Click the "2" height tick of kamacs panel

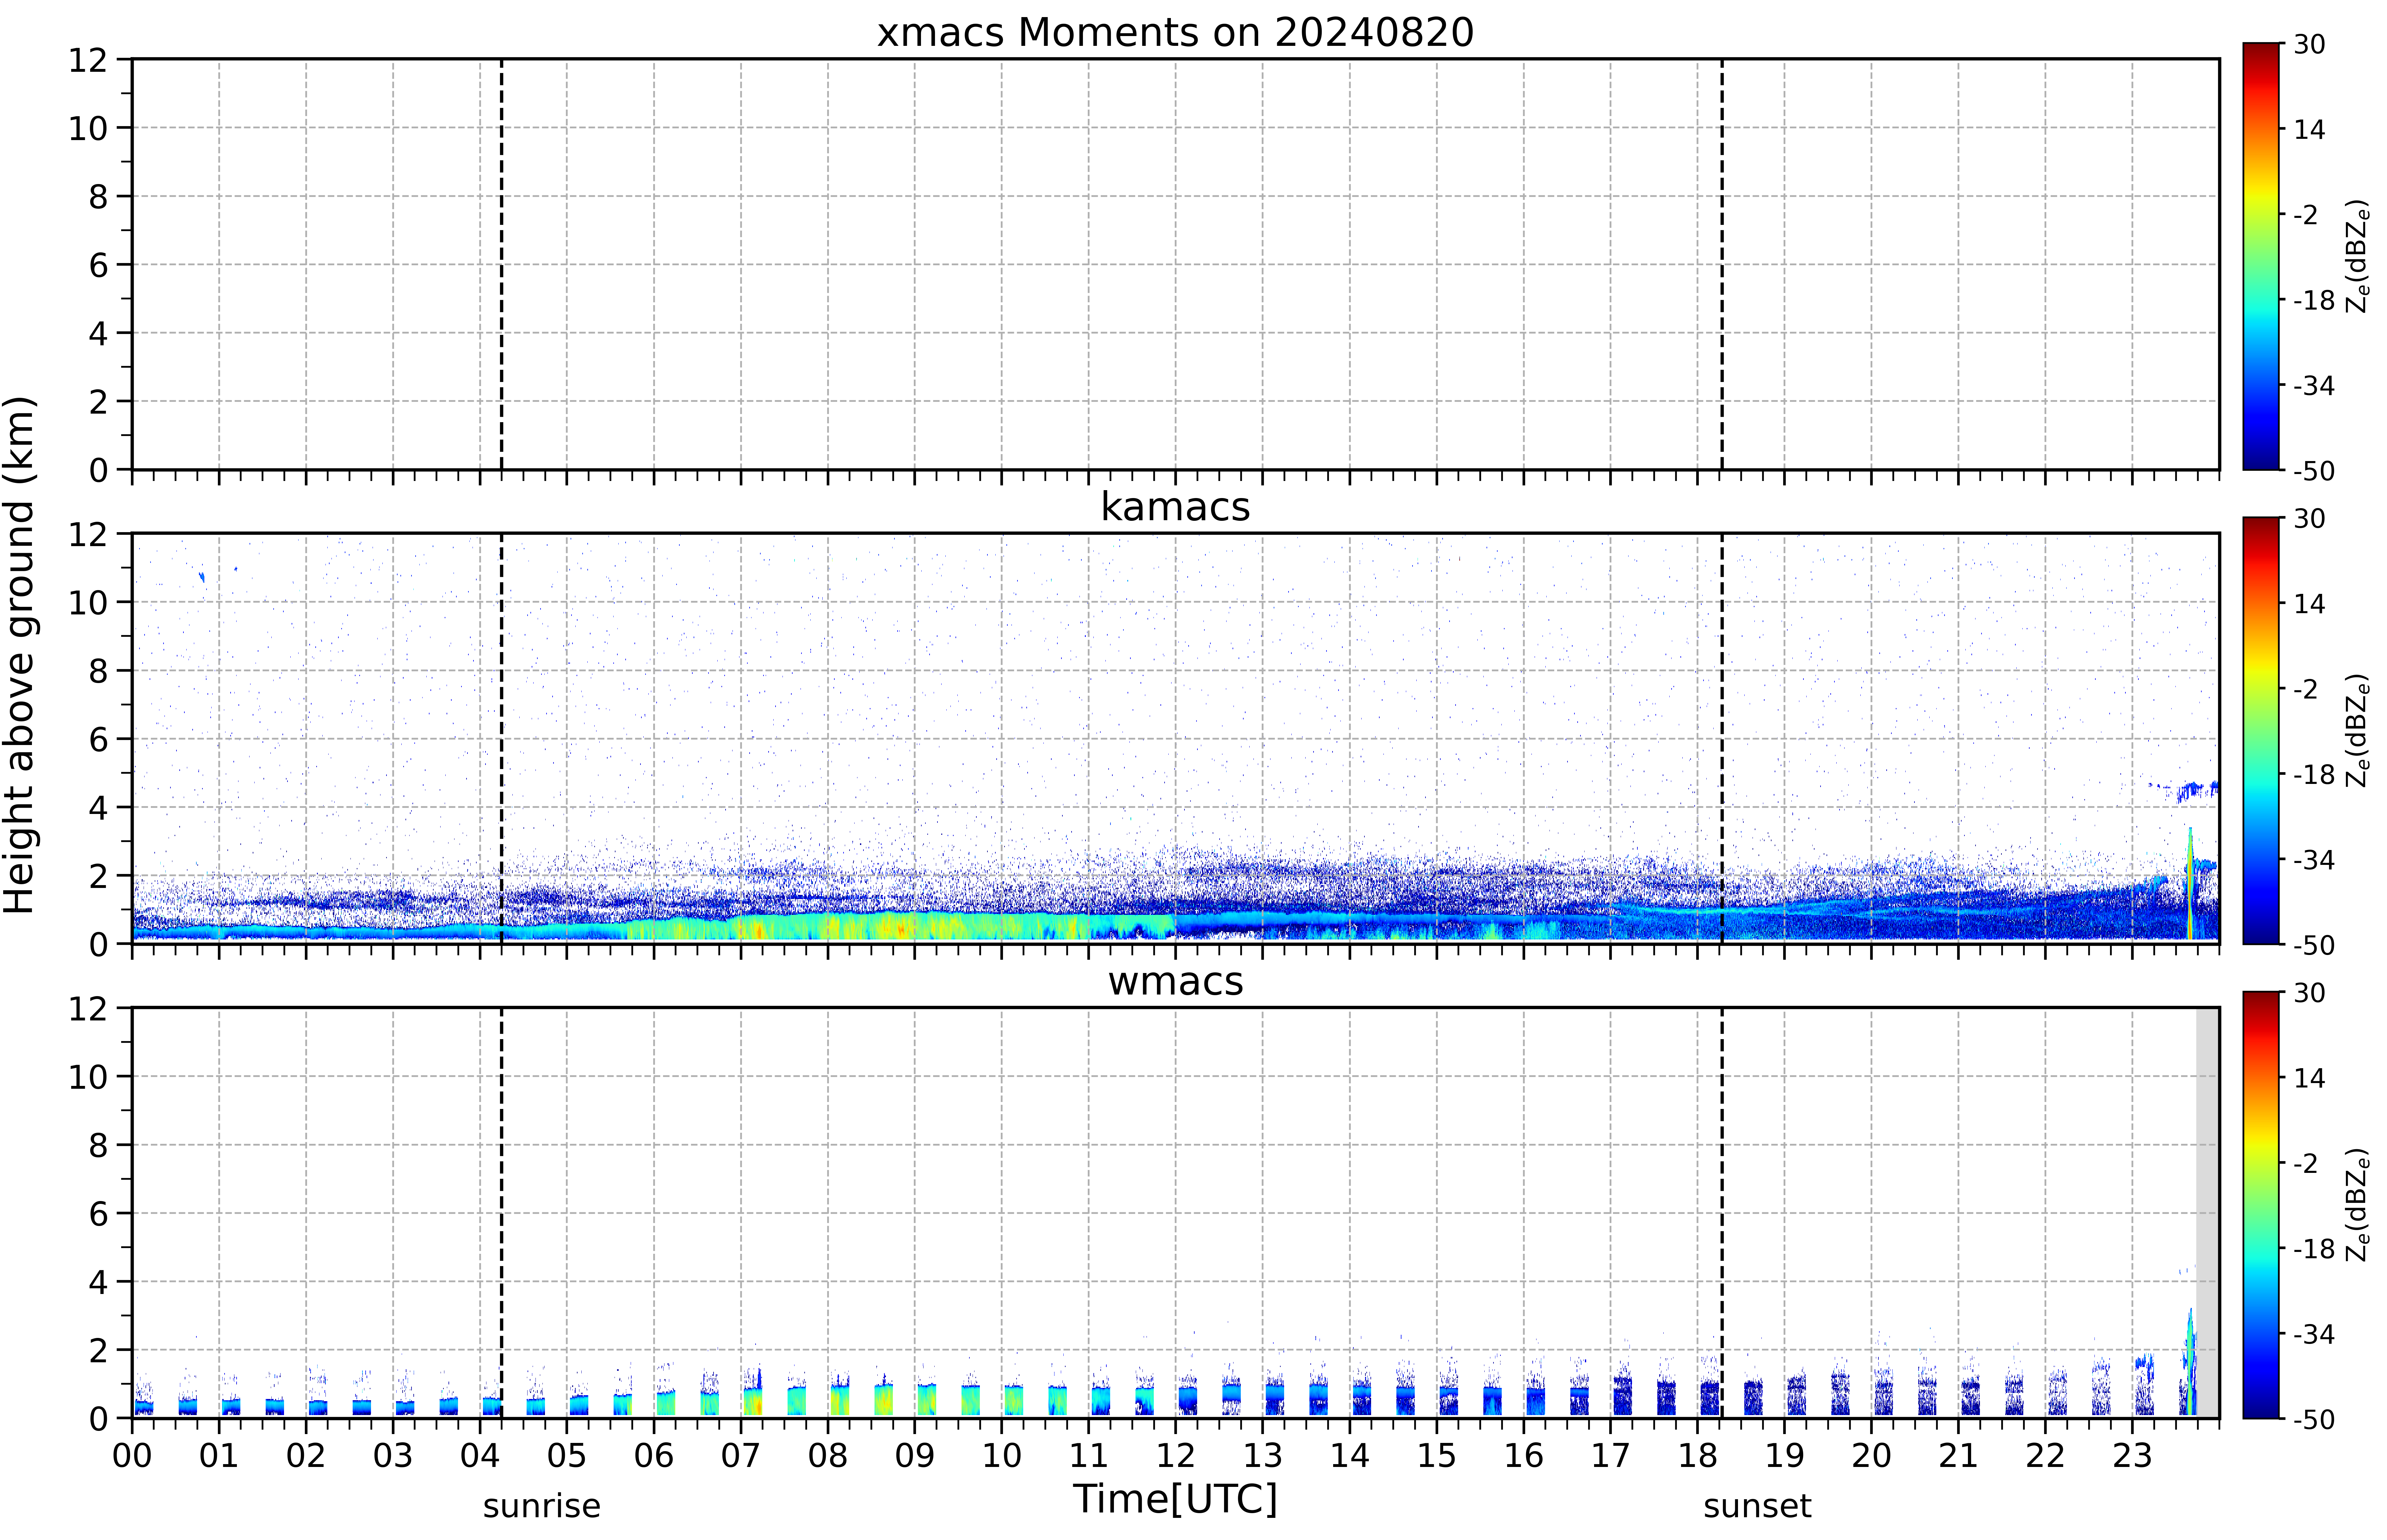[x=98, y=876]
